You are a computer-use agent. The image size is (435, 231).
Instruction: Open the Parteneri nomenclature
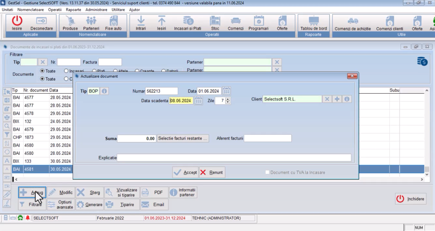[91, 23]
